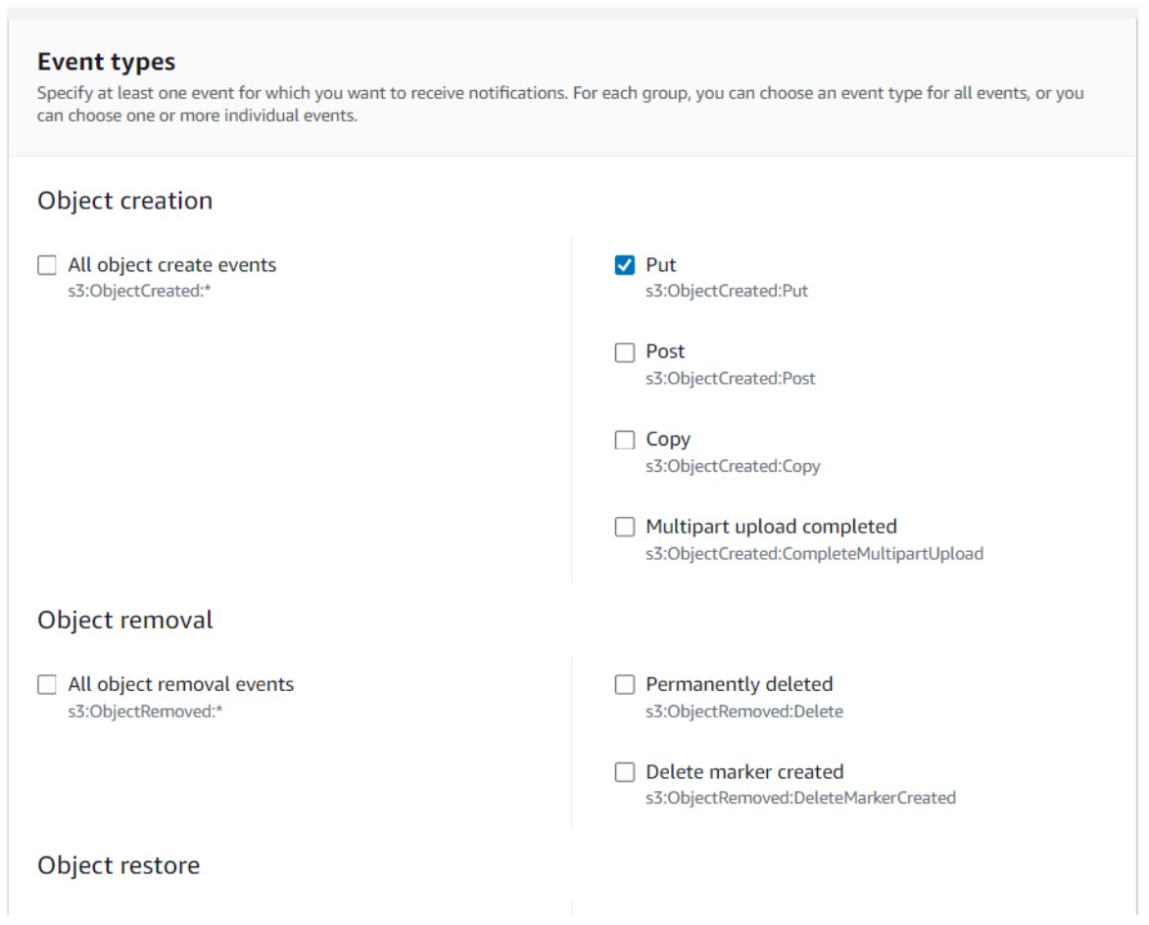Click the s3:ObjectCreated:* description text

139,291
